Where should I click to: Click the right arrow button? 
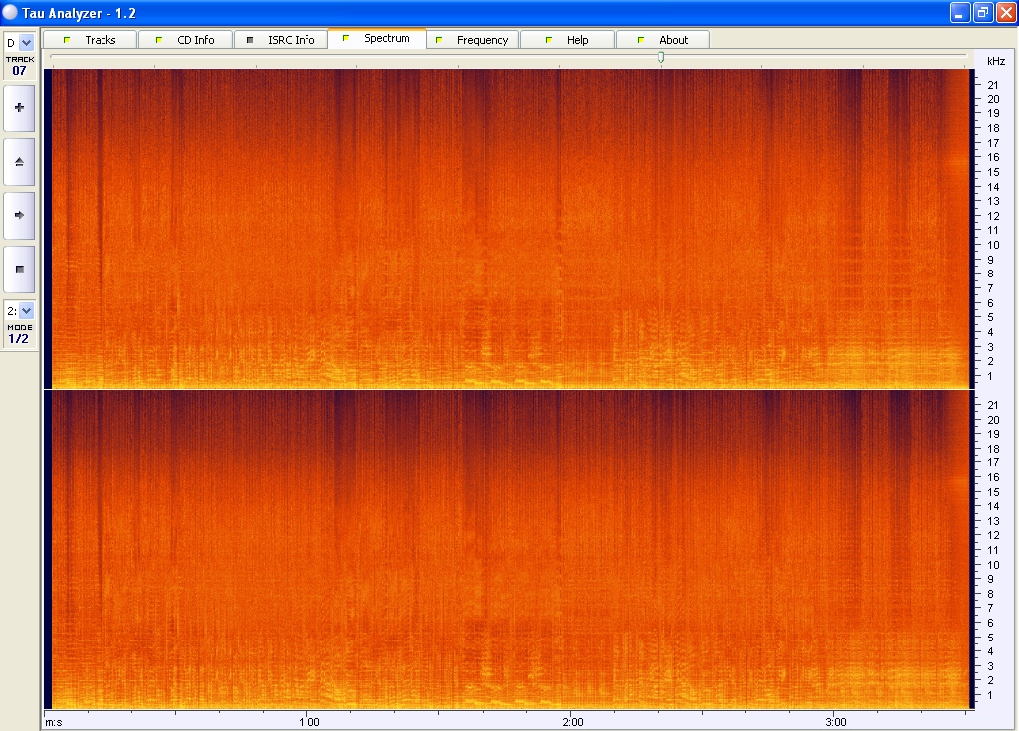pos(19,215)
